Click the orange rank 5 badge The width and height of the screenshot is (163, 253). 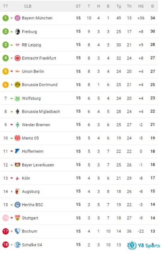[5, 71]
